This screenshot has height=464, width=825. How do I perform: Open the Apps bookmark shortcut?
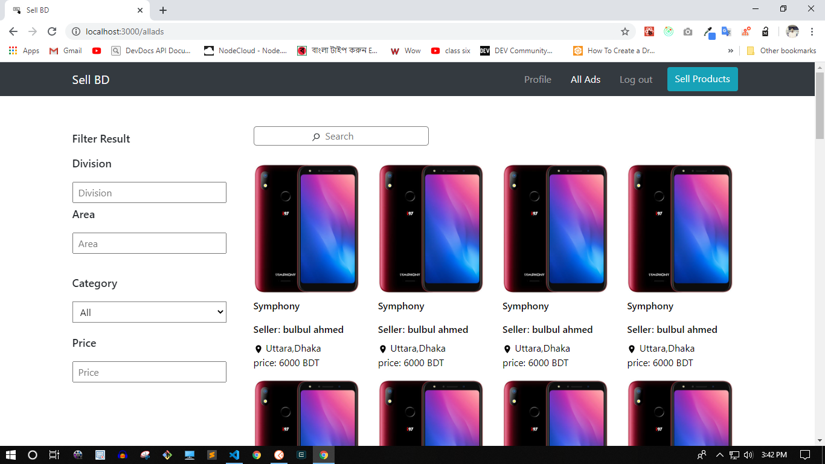(24, 51)
